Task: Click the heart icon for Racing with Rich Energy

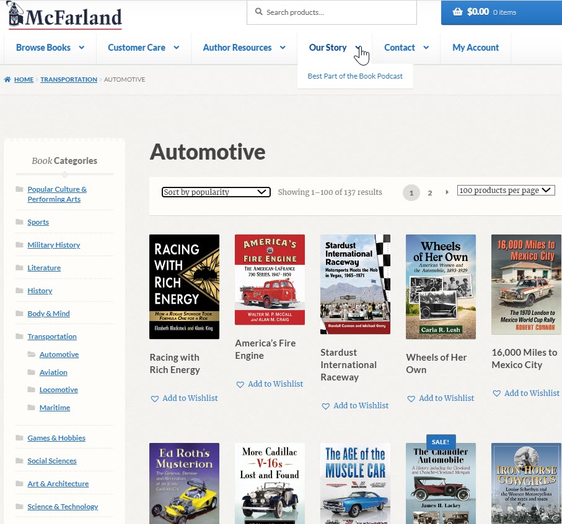Action: (154, 398)
